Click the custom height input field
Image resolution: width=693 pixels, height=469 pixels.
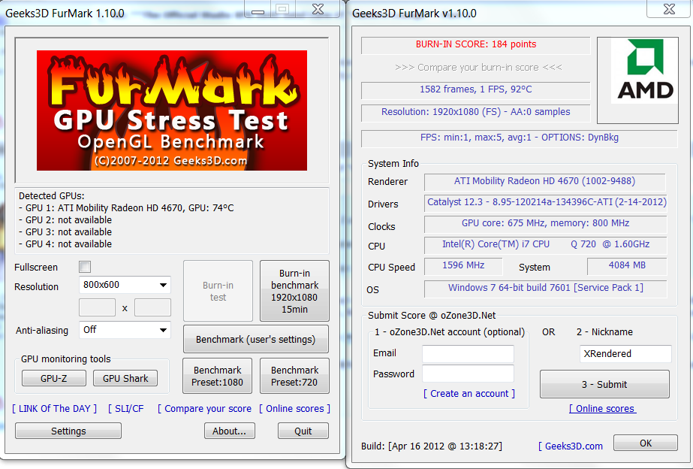click(x=152, y=307)
